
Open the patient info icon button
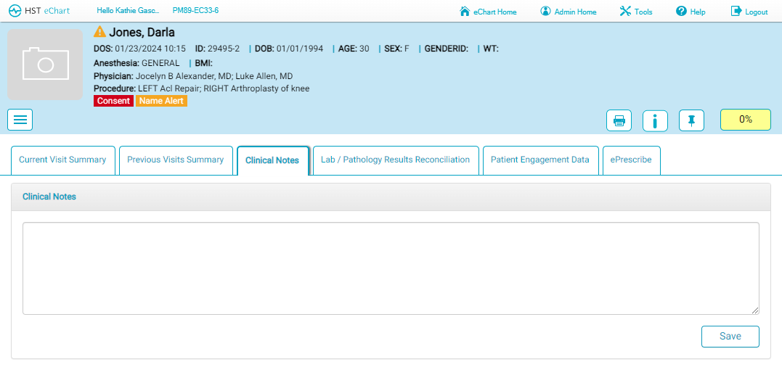(x=655, y=120)
